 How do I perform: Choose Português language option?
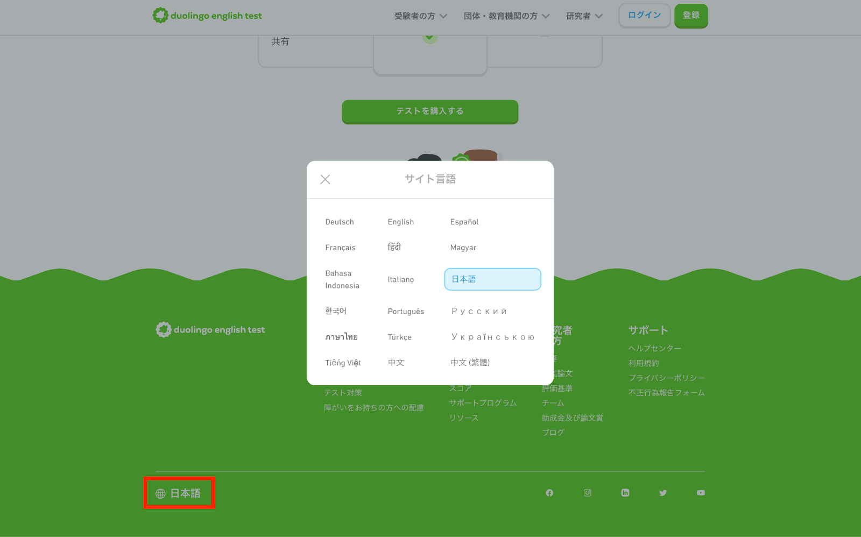406,311
